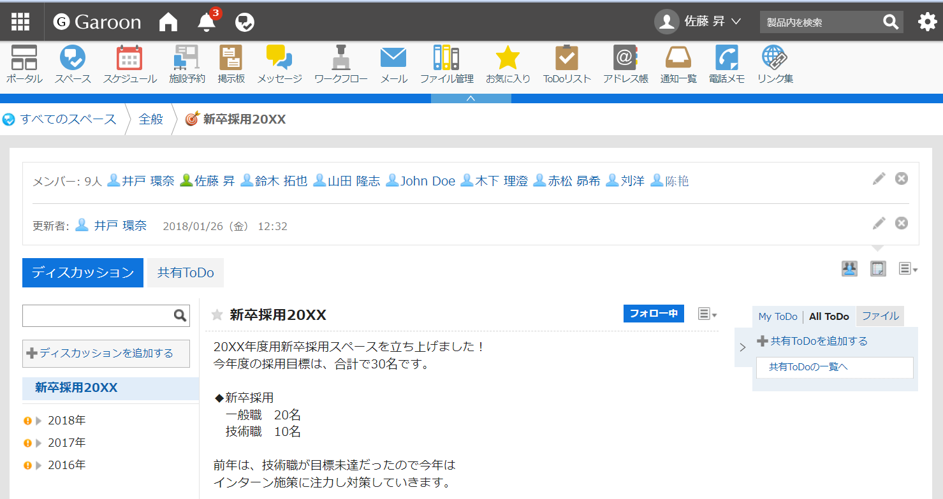Image resolution: width=943 pixels, height=499 pixels.
Task: Expand the 2018年 discussion entry
Action: [x=40, y=420]
